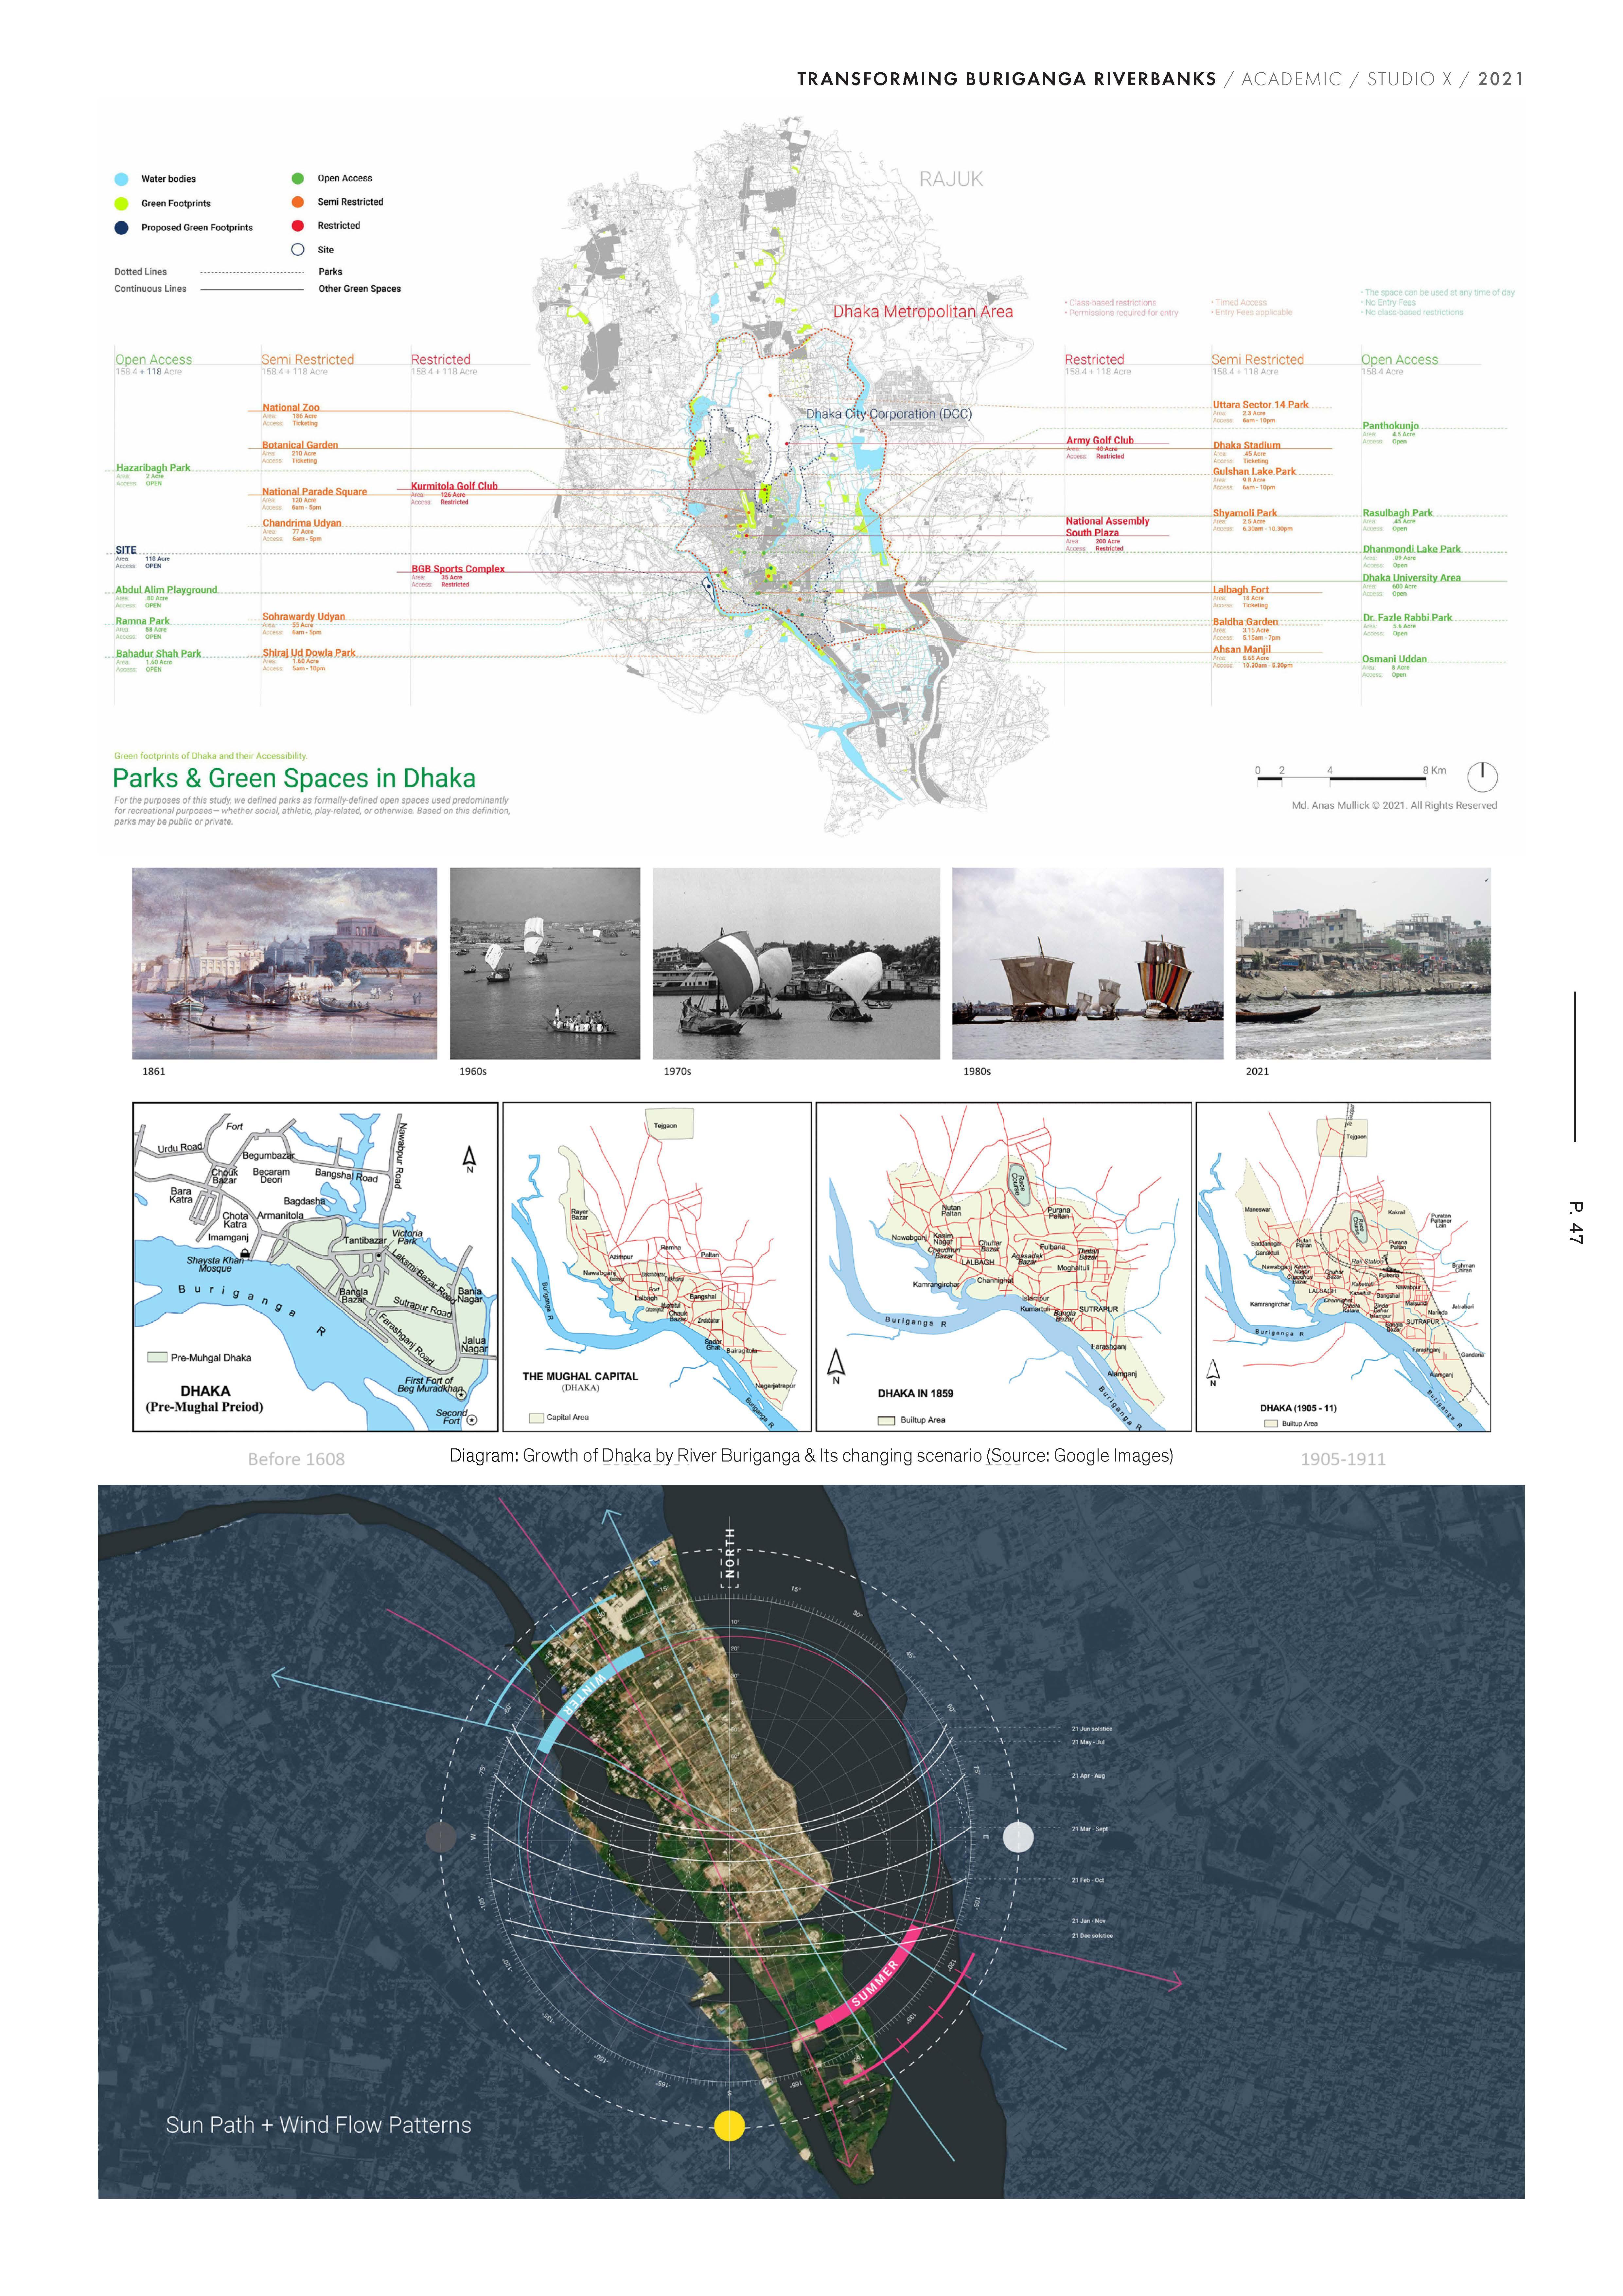Click the National Zoo label
This screenshot has height=2296, width=1623.
coord(291,408)
